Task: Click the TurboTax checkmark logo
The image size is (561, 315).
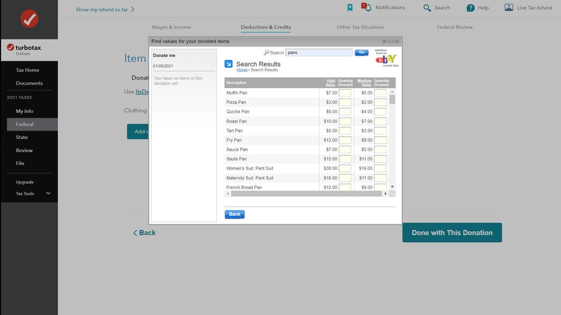Action: (x=29, y=20)
